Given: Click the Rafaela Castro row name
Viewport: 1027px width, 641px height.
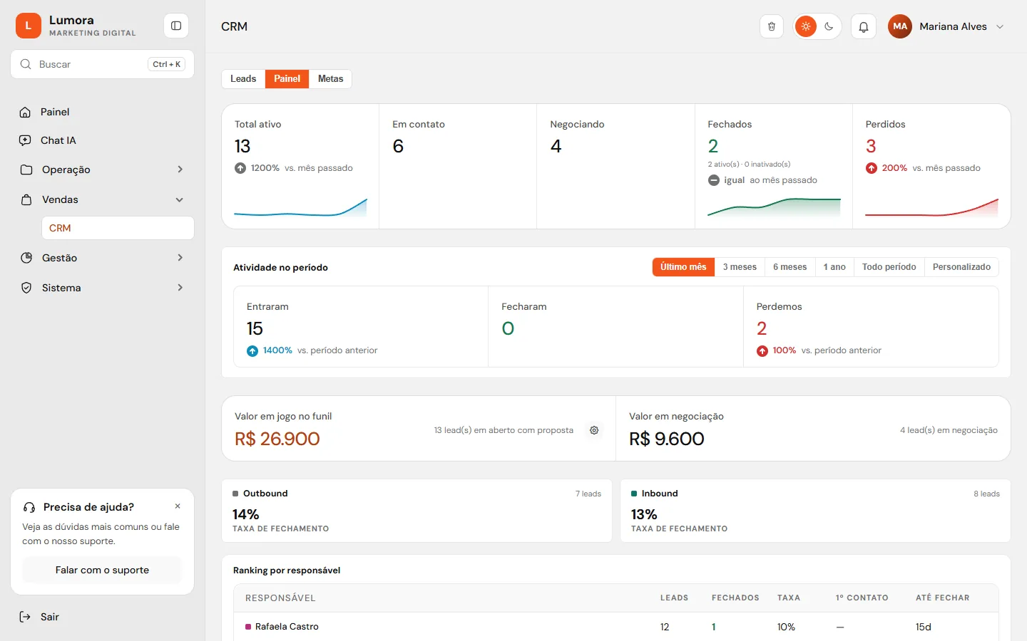Looking at the screenshot, I should coord(287,627).
